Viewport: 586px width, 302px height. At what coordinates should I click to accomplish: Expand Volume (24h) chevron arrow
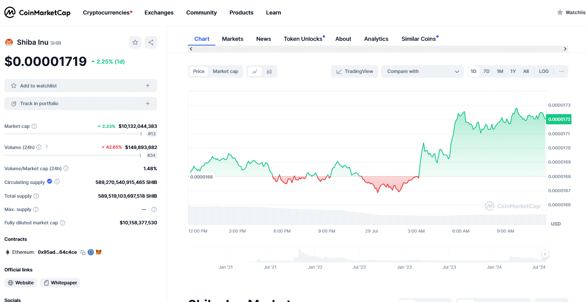[47, 146]
